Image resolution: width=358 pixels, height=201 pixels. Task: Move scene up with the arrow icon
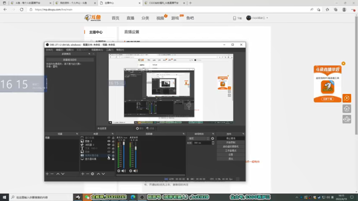pos(58,174)
